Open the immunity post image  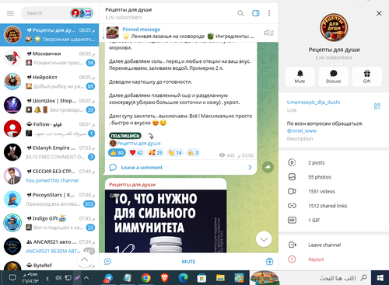tap(166, 221)
